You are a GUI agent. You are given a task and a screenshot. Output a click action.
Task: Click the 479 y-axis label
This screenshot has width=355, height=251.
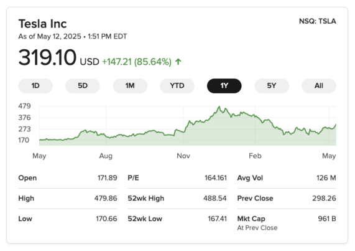pos(24,106)
